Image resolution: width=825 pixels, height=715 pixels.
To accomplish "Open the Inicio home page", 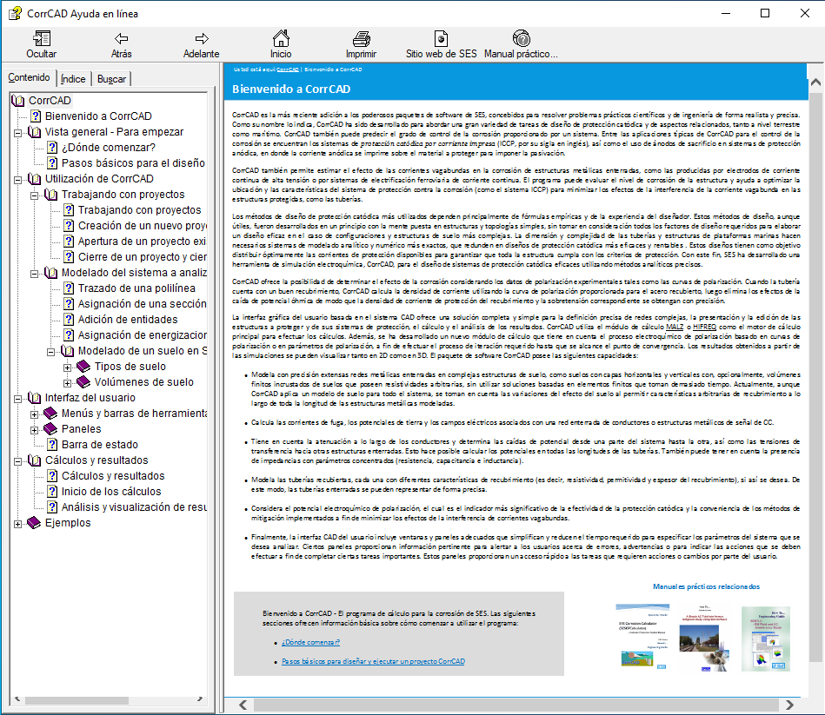I will [281, 38].
